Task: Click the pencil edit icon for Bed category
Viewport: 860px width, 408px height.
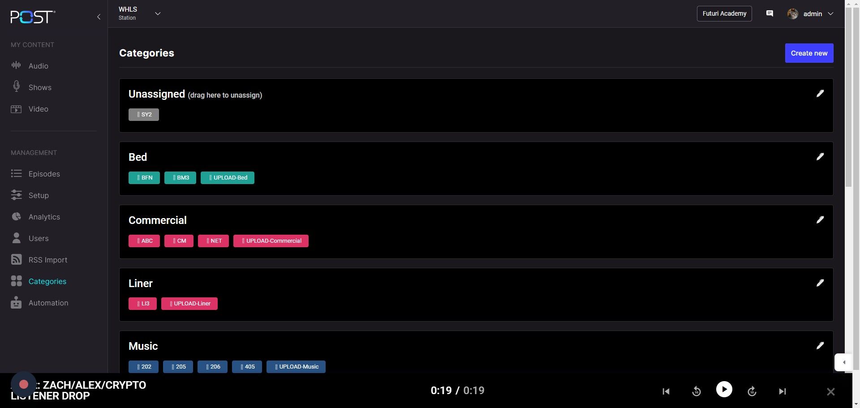Action: pos(820,157)
